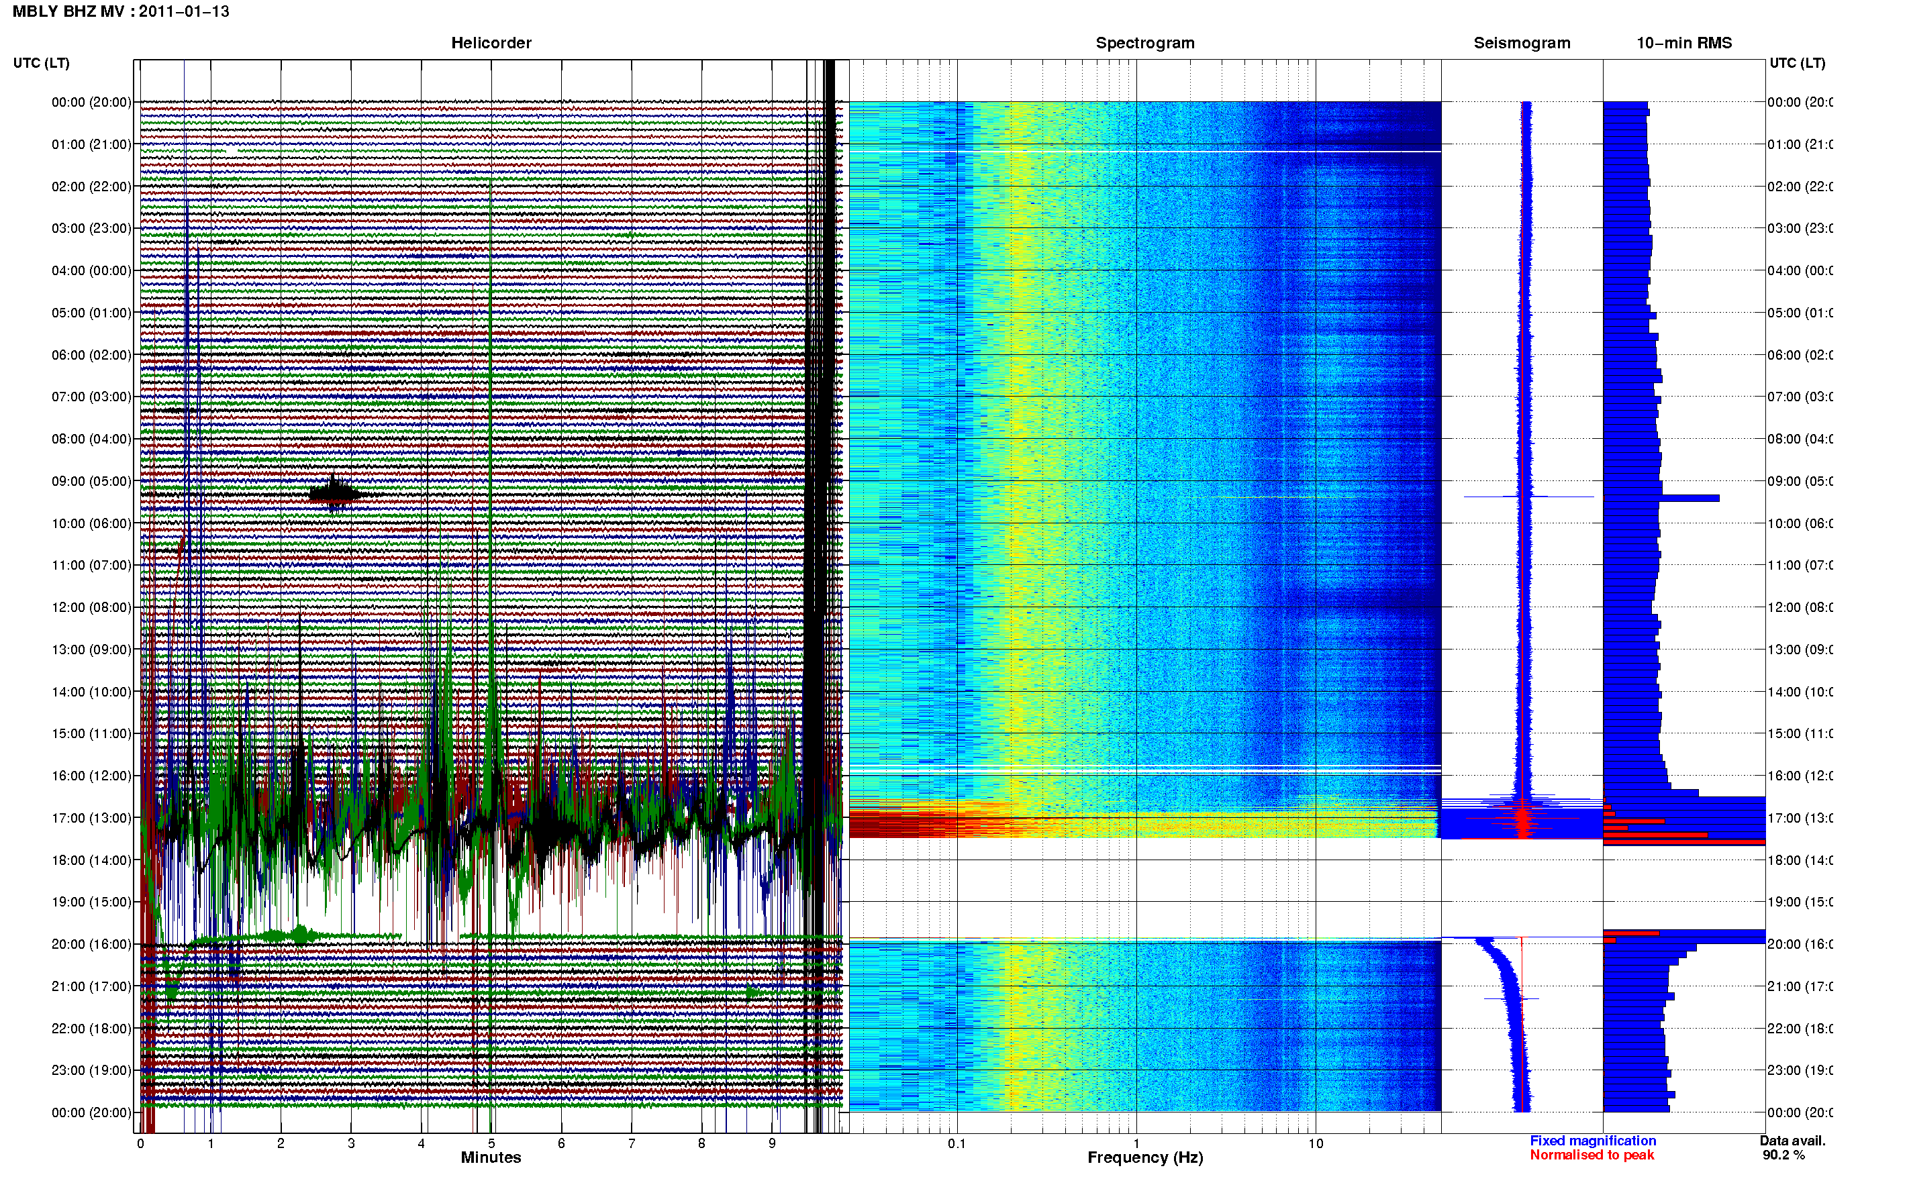Click the 0 tick label on the Minutes axis
The image size is (1909, 1193).
(x=140, y=1143)
